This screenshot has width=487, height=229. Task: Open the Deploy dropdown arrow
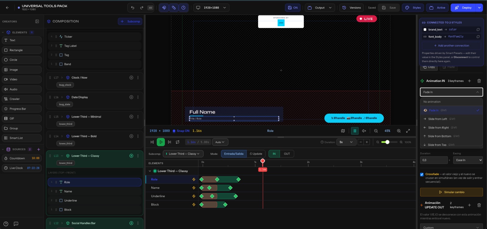[x=479, y=8]
